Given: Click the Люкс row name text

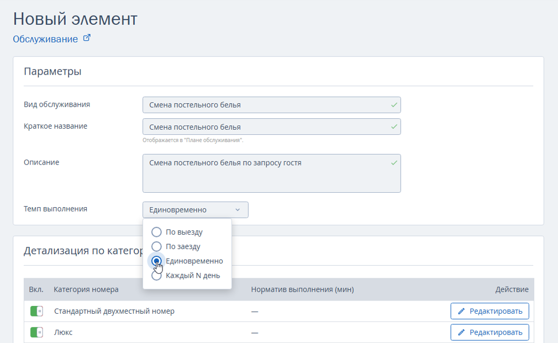Looking at the screenshot, I should 64,333.
